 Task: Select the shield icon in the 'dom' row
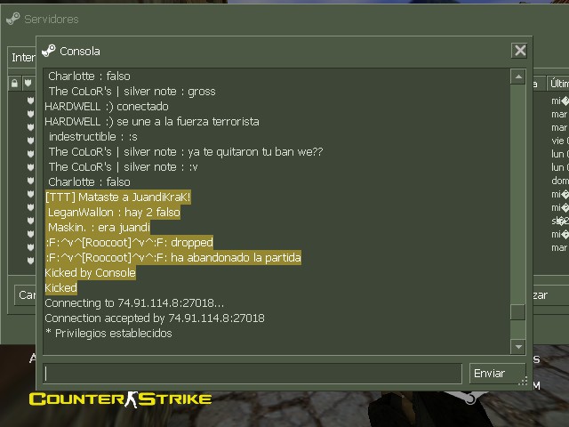click(30, 181)
